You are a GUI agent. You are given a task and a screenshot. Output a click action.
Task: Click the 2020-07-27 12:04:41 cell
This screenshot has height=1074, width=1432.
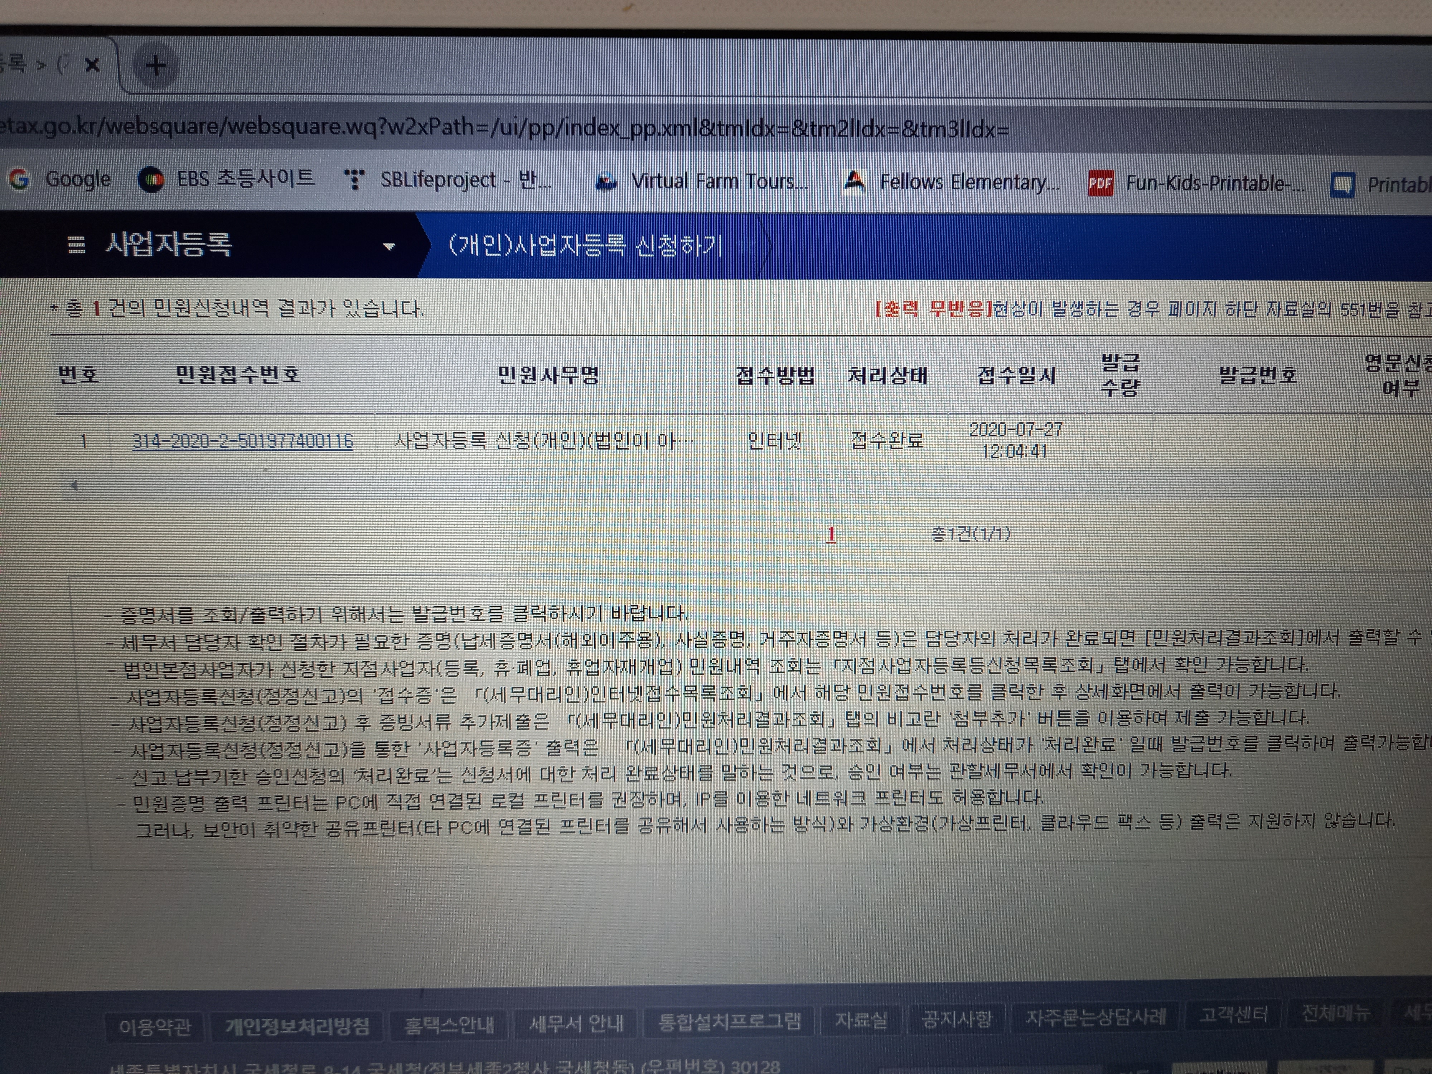[x=1015, y=440]
